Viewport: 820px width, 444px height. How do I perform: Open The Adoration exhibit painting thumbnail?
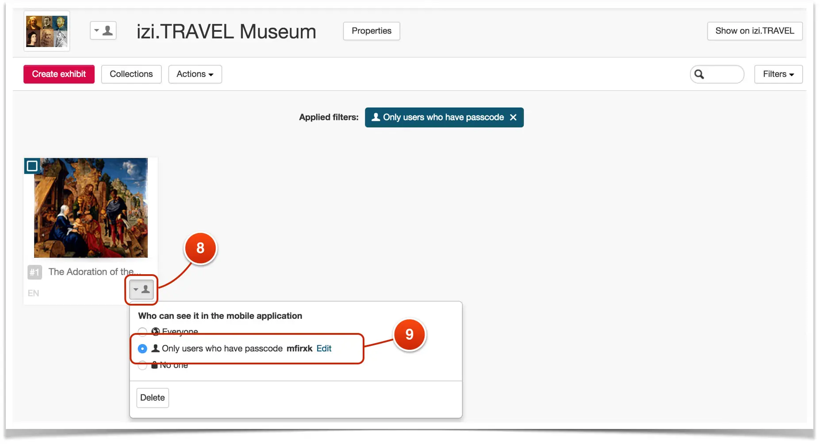pyautogui.click(x=91, y=208)
